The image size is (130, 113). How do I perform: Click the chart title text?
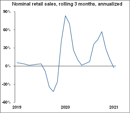click(x=67, y=4)
